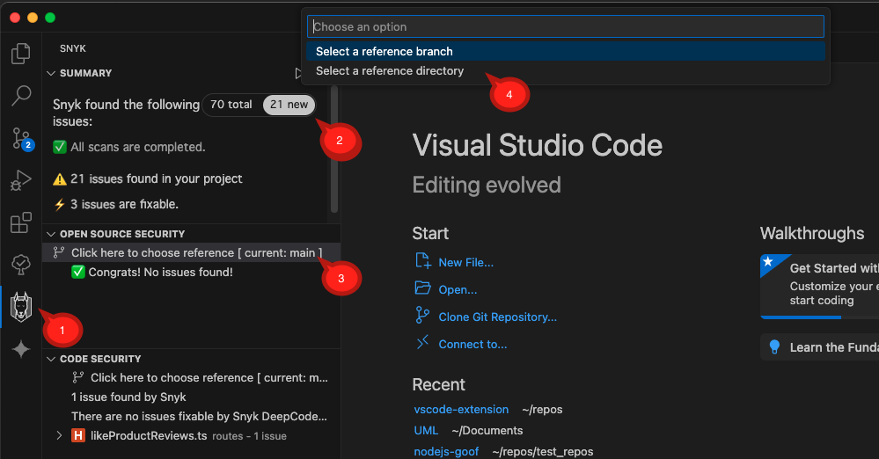
Task: Expand the likeProductReviews.ts tree item
Action: (59, 435)
